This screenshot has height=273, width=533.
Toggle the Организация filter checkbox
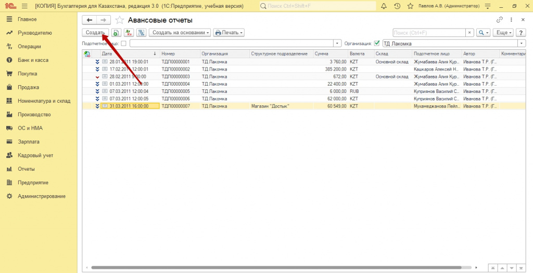coord(377,43)
